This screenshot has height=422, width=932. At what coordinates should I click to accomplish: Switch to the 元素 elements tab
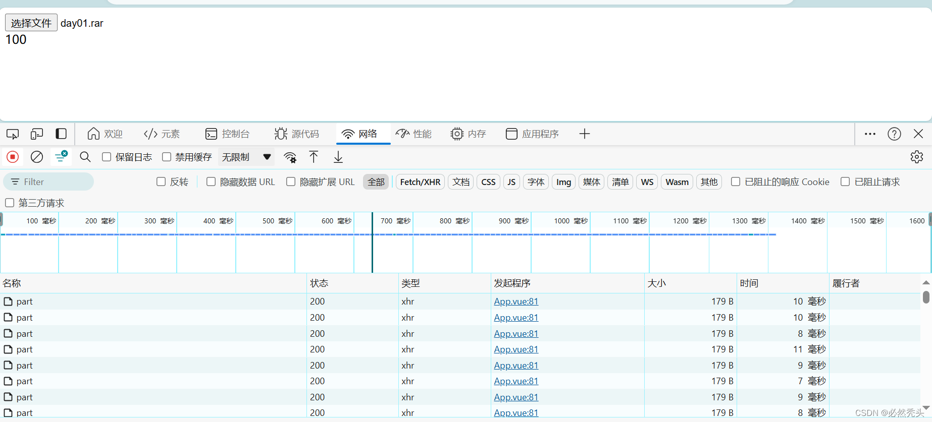162,134
